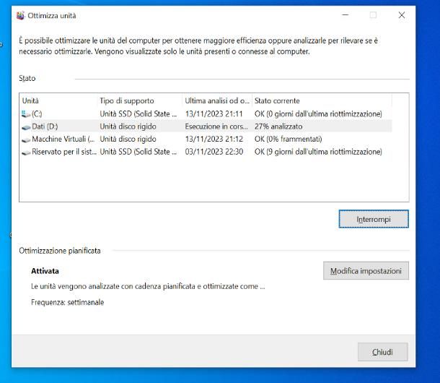Select the (C:) drive row
440x383 pixels.
[x=206, y=114]
